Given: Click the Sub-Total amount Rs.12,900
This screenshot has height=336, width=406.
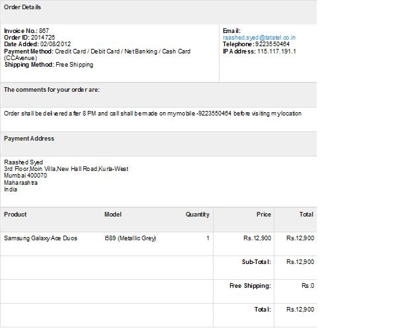Looking at the screenshot, I should click(300, 262).
